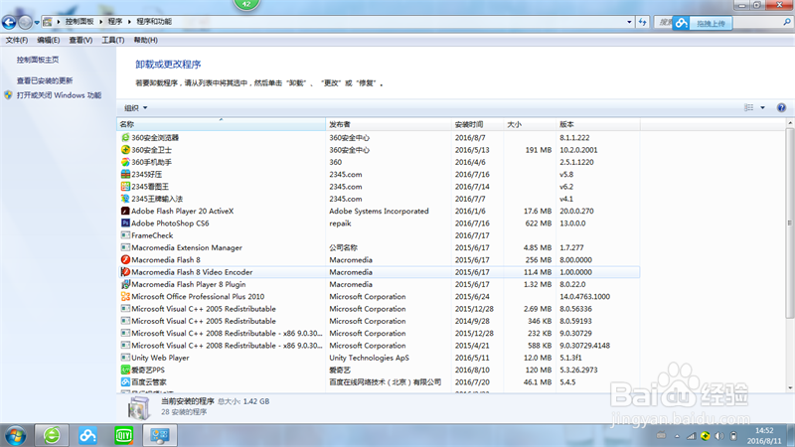Click the 2345看图王 program icon
The image size is (795, 447).
pos(125,187)
